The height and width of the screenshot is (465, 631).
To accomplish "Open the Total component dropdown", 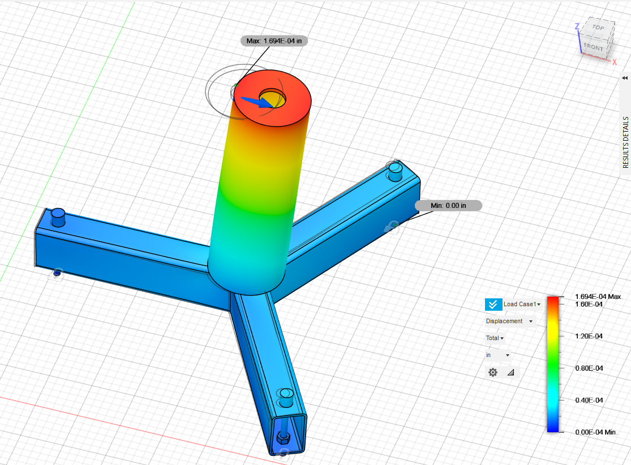I will tap(495, 338).
